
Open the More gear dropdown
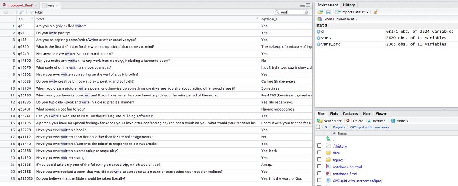tap(399, 121)
